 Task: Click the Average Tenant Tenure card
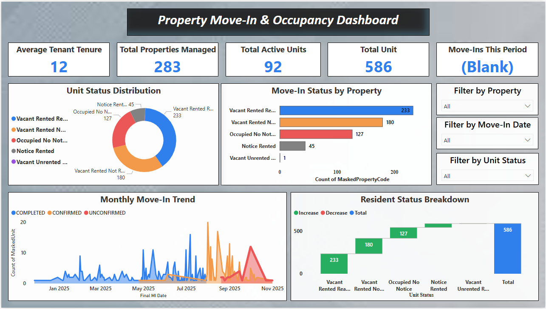click(x=59, y=60)
